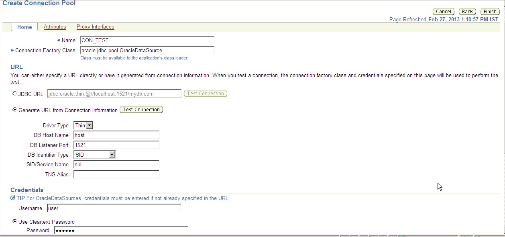Click the connection pool Name field
The image size is (505, 237).
click(147, 40)
